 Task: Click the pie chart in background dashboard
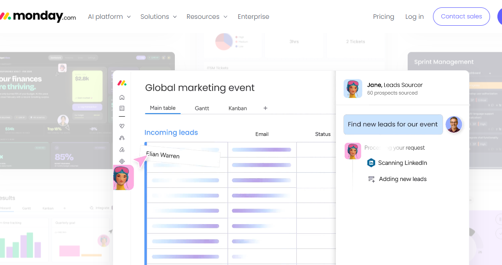[x=224, y=41]
